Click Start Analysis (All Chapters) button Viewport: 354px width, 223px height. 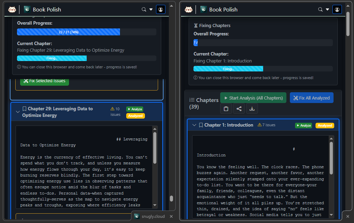(253, 98)
